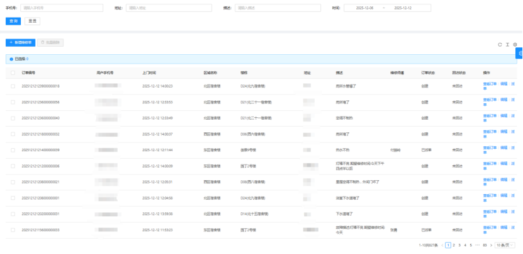The width and height of the screenshot is (523, 254).
Task: Focus the 手机号 phone number input field
Action: (x=62, y=8)
